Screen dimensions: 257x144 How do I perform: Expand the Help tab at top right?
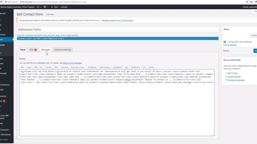pos(255,11)
